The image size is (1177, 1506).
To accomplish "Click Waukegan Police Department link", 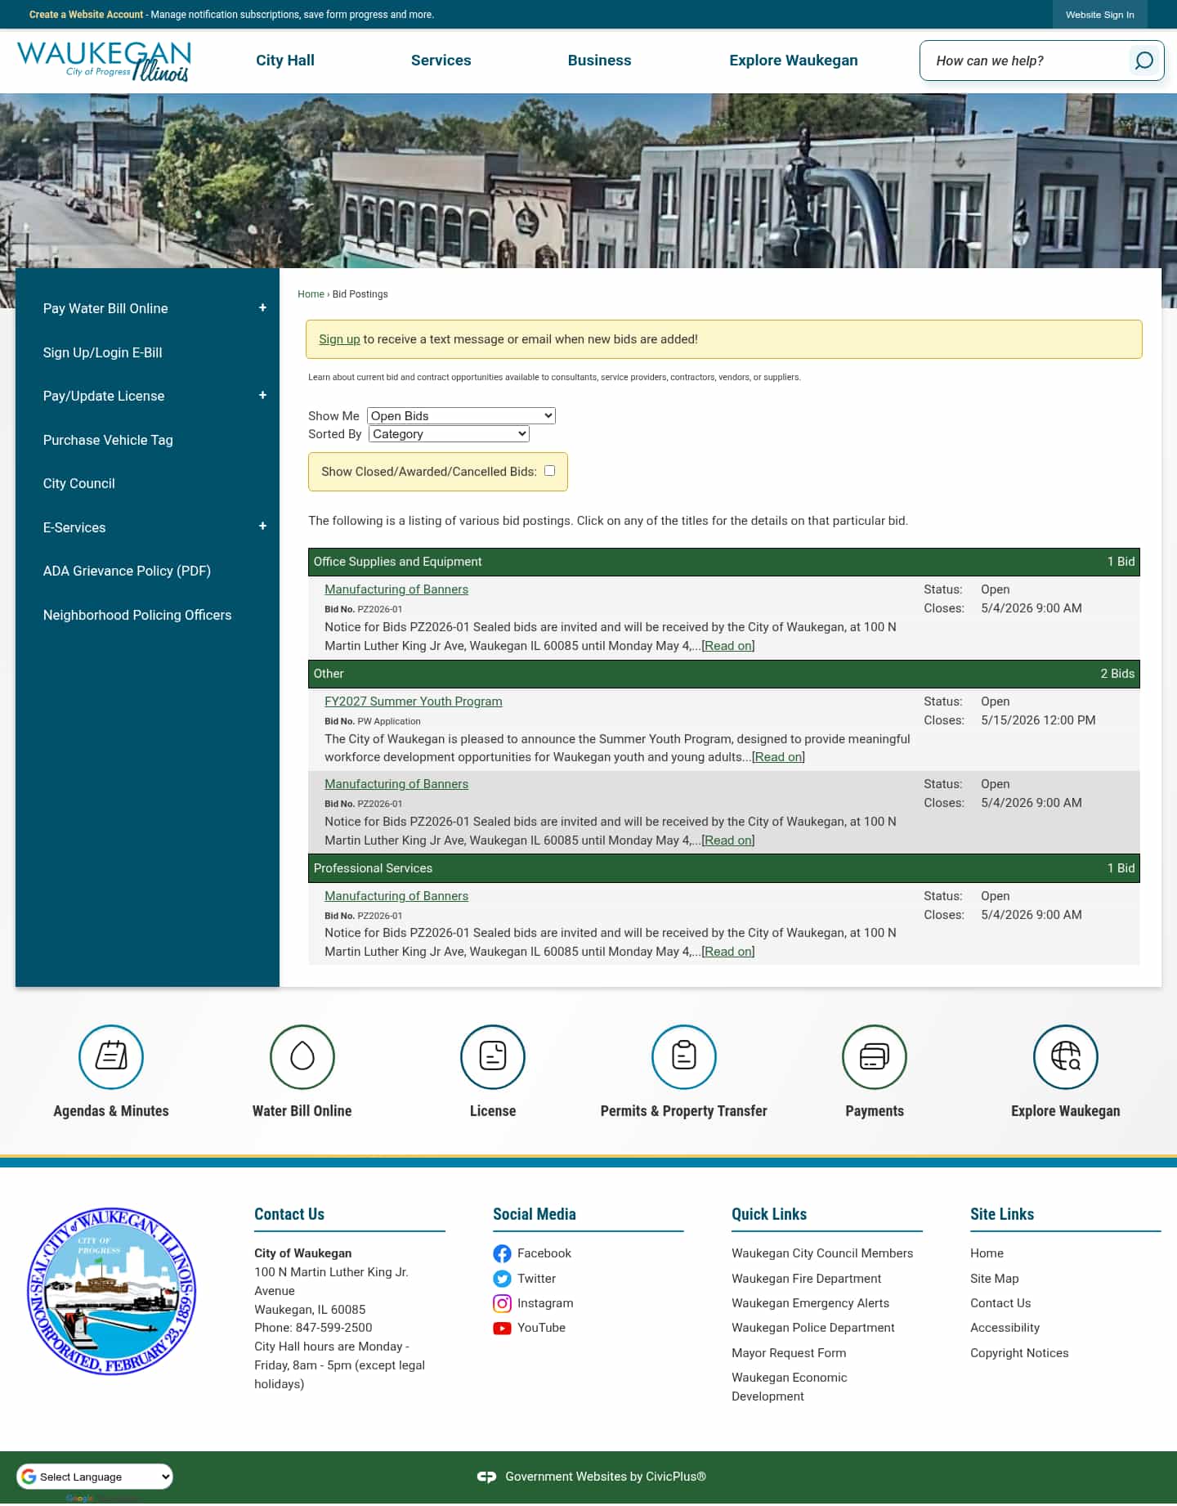I will [813, 1328].
